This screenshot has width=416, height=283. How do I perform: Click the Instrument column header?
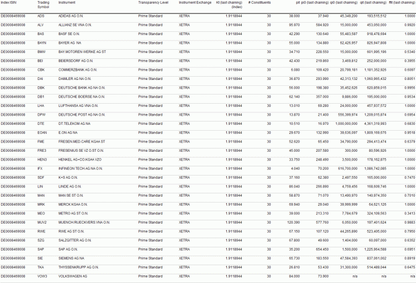(67, 3)
